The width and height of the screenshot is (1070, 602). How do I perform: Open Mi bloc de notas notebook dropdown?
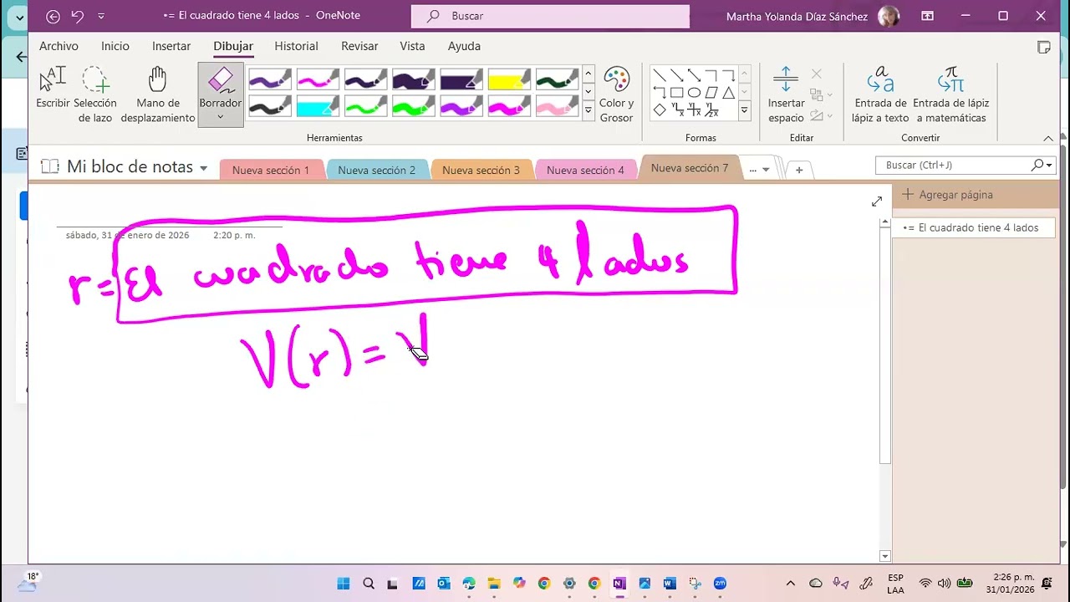pyautogui.click(x=203, y=168)
